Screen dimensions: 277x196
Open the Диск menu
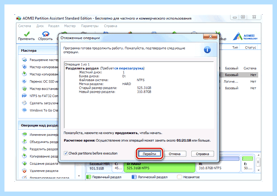coord(40,26)
